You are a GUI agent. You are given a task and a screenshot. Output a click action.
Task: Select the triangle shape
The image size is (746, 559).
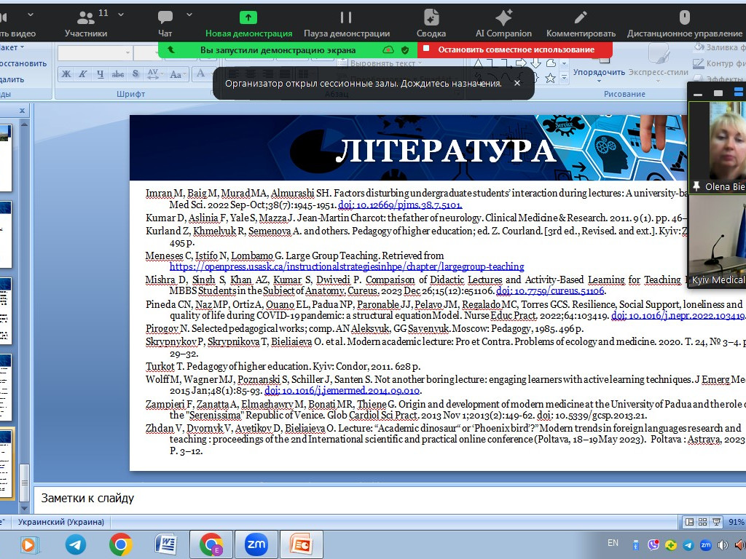[478, 63]
